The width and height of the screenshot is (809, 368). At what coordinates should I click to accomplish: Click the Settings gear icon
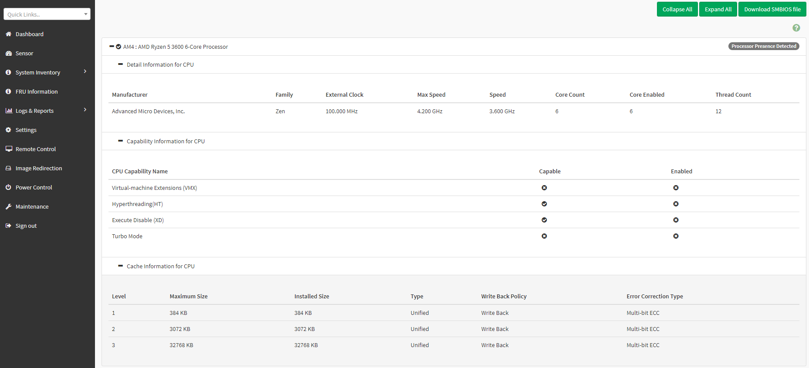click(8, 130)
